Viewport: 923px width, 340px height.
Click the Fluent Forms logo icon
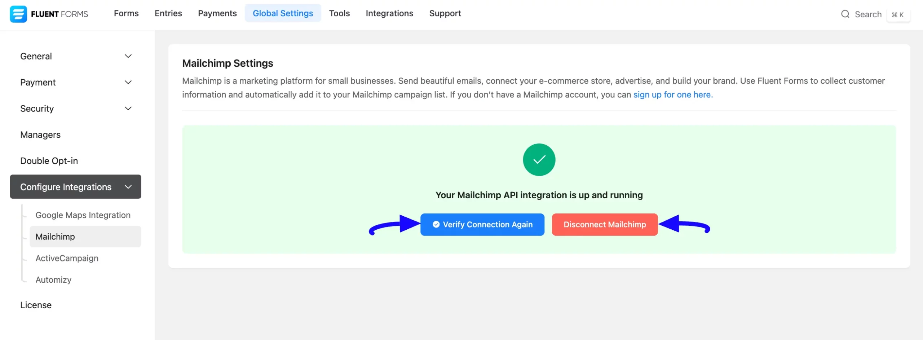tap(18, 14)
